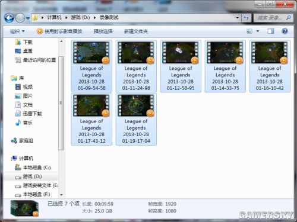Click the Forward navigation arrow
The image size is (297, 222).
[x=20, y=18]
